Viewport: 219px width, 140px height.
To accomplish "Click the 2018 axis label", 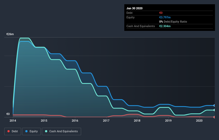I will pyautogui.click(x=137, y=121).
